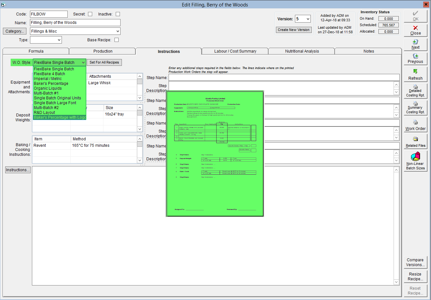This screenshot has height=300, width=431.
Task: Click the first Step Name field
Action: (x=284, y=78)
